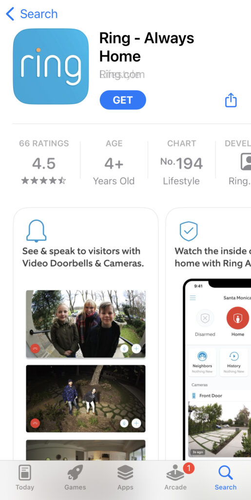Open the Arcade tab
The image size is (251, 500).
[x=175, y=478]
